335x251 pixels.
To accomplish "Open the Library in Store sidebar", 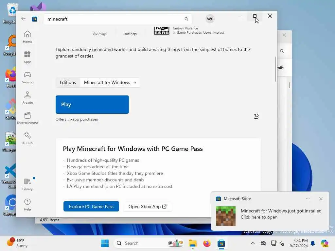I will click(27, 184).
